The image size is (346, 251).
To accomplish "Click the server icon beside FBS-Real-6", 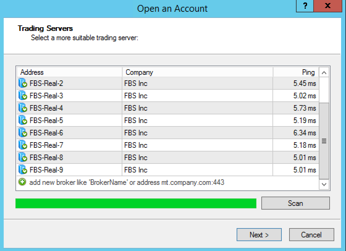I will [x=23, y=133].
